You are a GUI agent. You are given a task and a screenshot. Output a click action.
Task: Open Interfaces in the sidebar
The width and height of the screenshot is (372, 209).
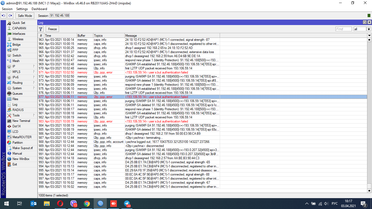tap(19, 34)
